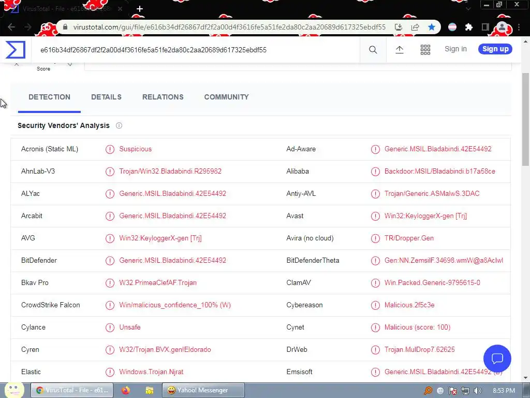Click the taskbar clock 8:53 PM
Viewport: 530px width, 398px height.
[504, 391]
